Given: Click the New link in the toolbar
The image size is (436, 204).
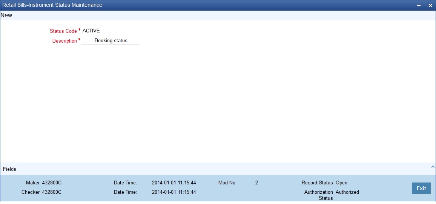Looking at the screenshot, I should [x=6, y=15].
